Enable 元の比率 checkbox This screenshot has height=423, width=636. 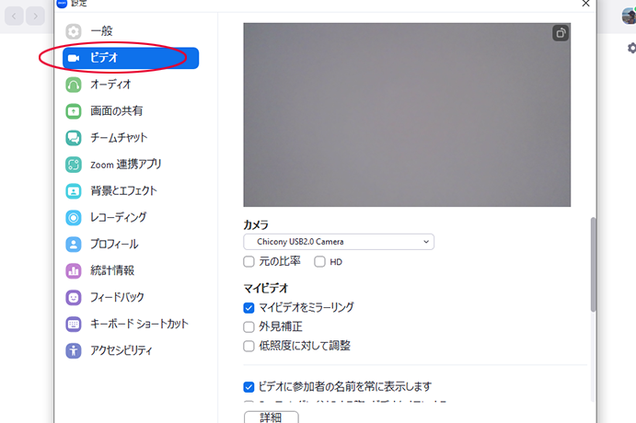tap(249, 262)
